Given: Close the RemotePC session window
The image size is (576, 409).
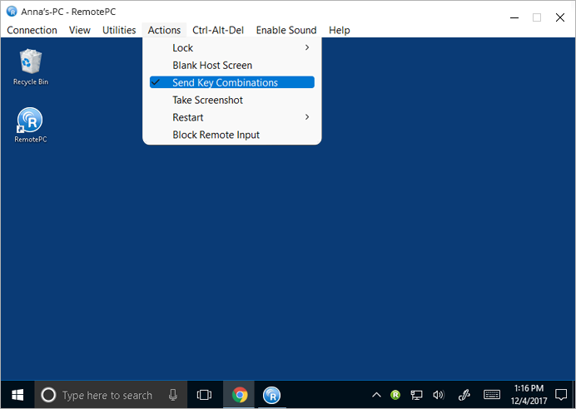Looking at the screenshot, I should [x=560, y=17].
